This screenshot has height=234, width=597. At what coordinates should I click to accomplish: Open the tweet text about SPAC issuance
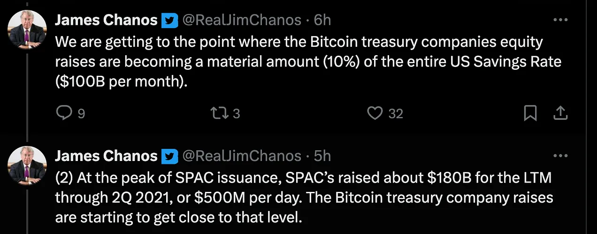pyautogui.click(x=304, y=197)
